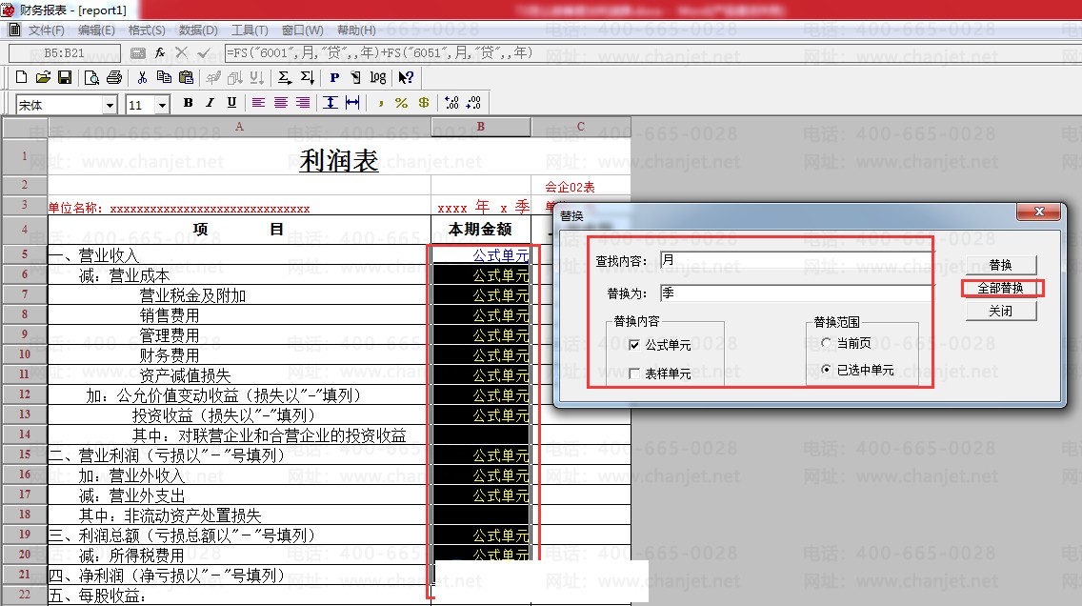Open the 文件(F) menu
The height and width of the screenshot is (606, 1082).
click(x=47, y=30)
